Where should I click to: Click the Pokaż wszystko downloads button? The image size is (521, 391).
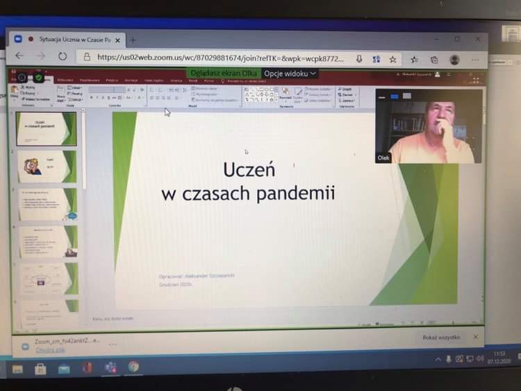pos(441,338)
